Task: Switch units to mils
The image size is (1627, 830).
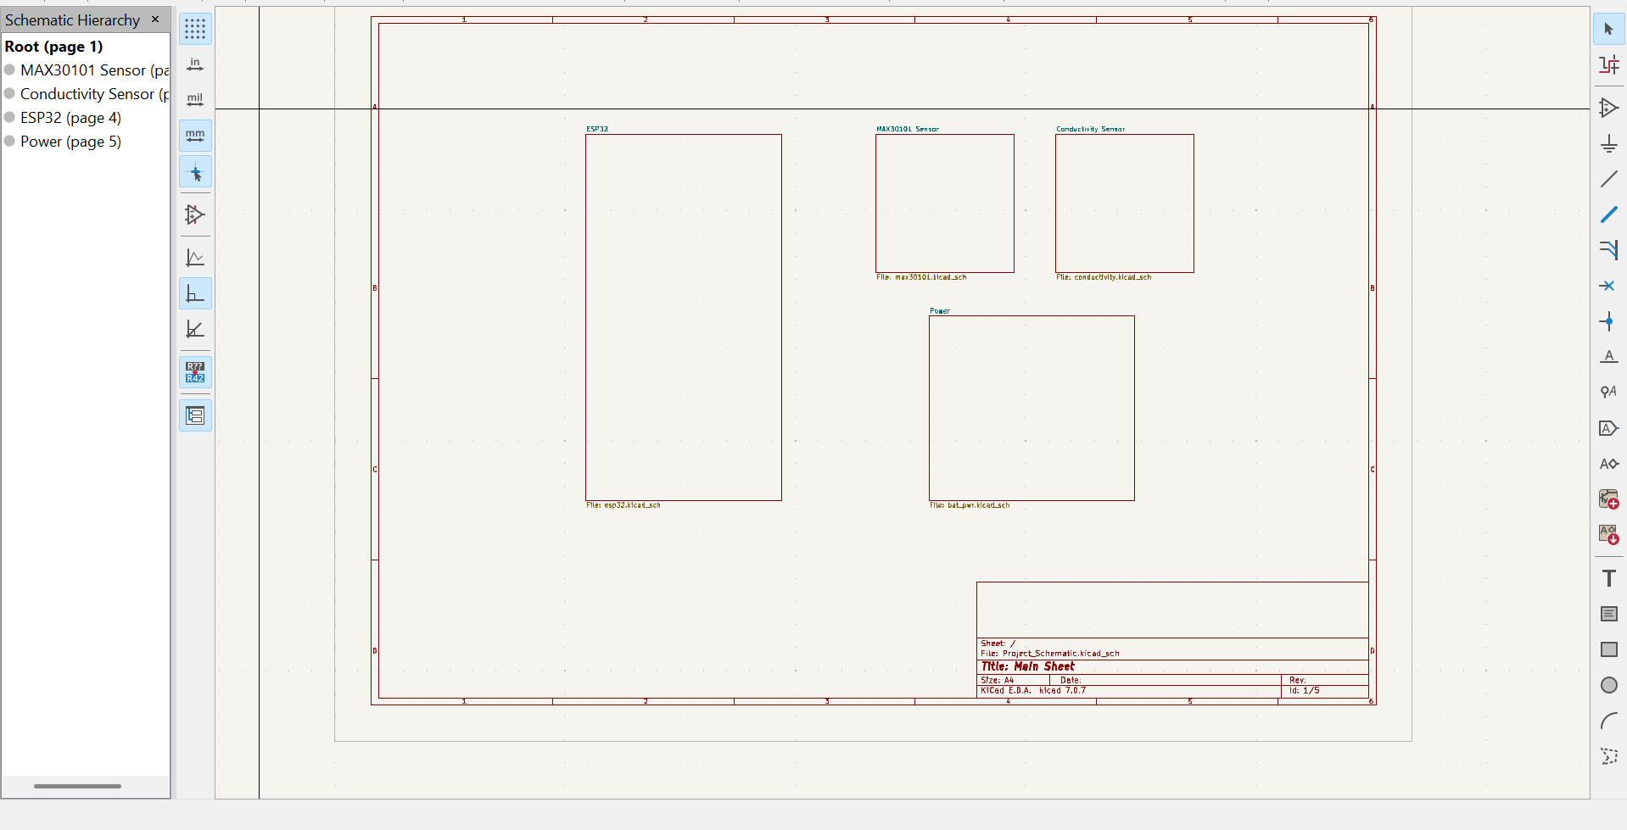Action: pos(195,100)
